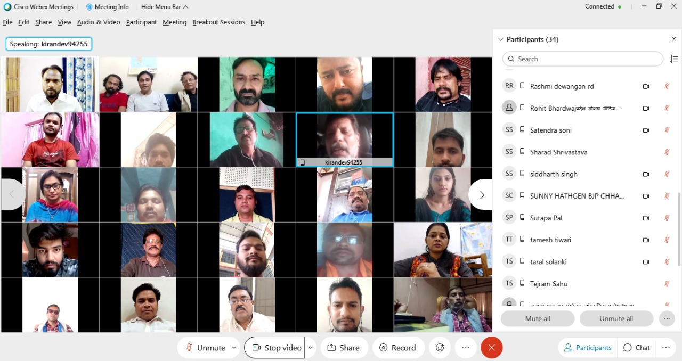Image resolution: width=682 pixels, height=361 pixels.
Task: Click camera icon beside Rashmi dewangan rd
Action: point(646,86)
